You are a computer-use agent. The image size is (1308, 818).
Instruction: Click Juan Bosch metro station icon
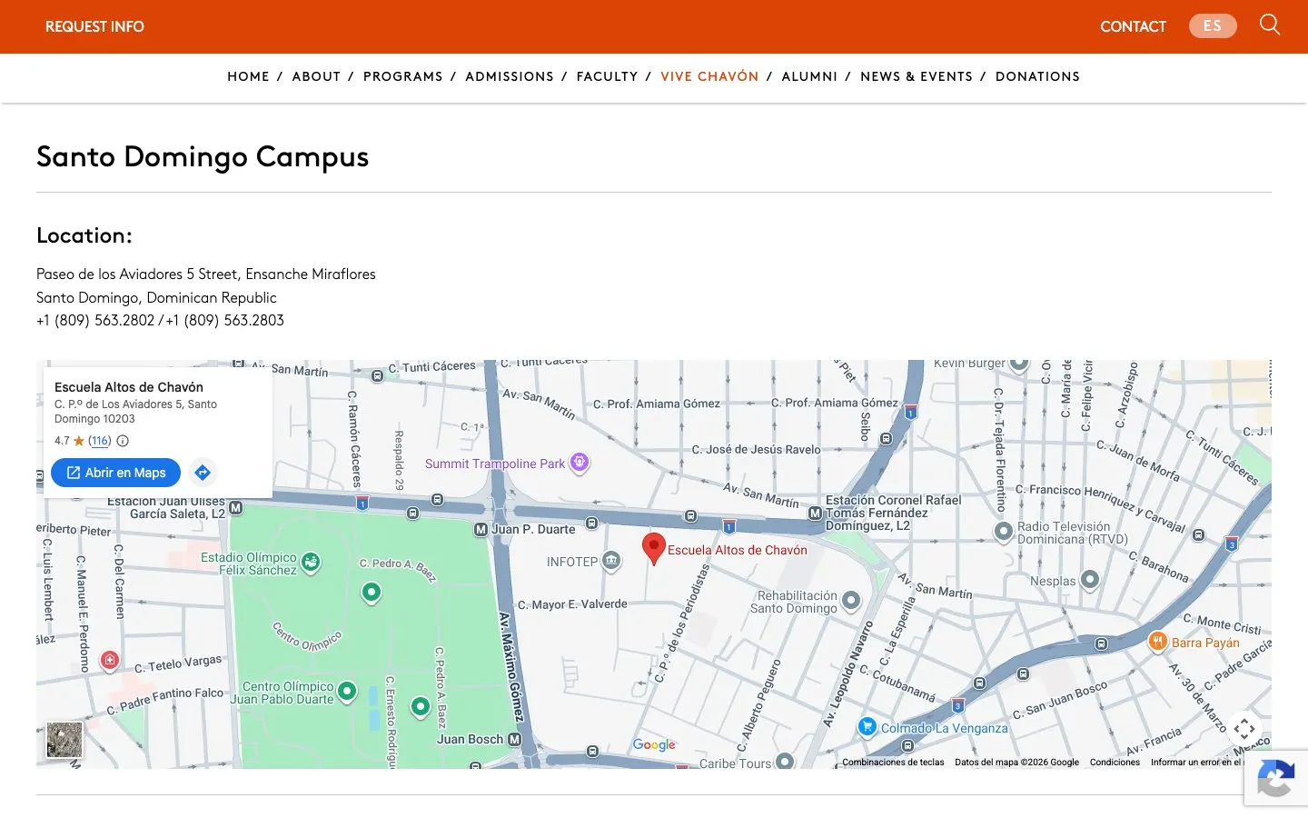514,740
